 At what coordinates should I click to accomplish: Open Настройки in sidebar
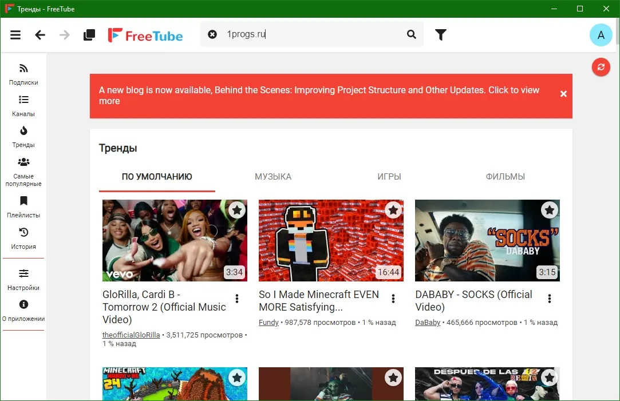23,280
